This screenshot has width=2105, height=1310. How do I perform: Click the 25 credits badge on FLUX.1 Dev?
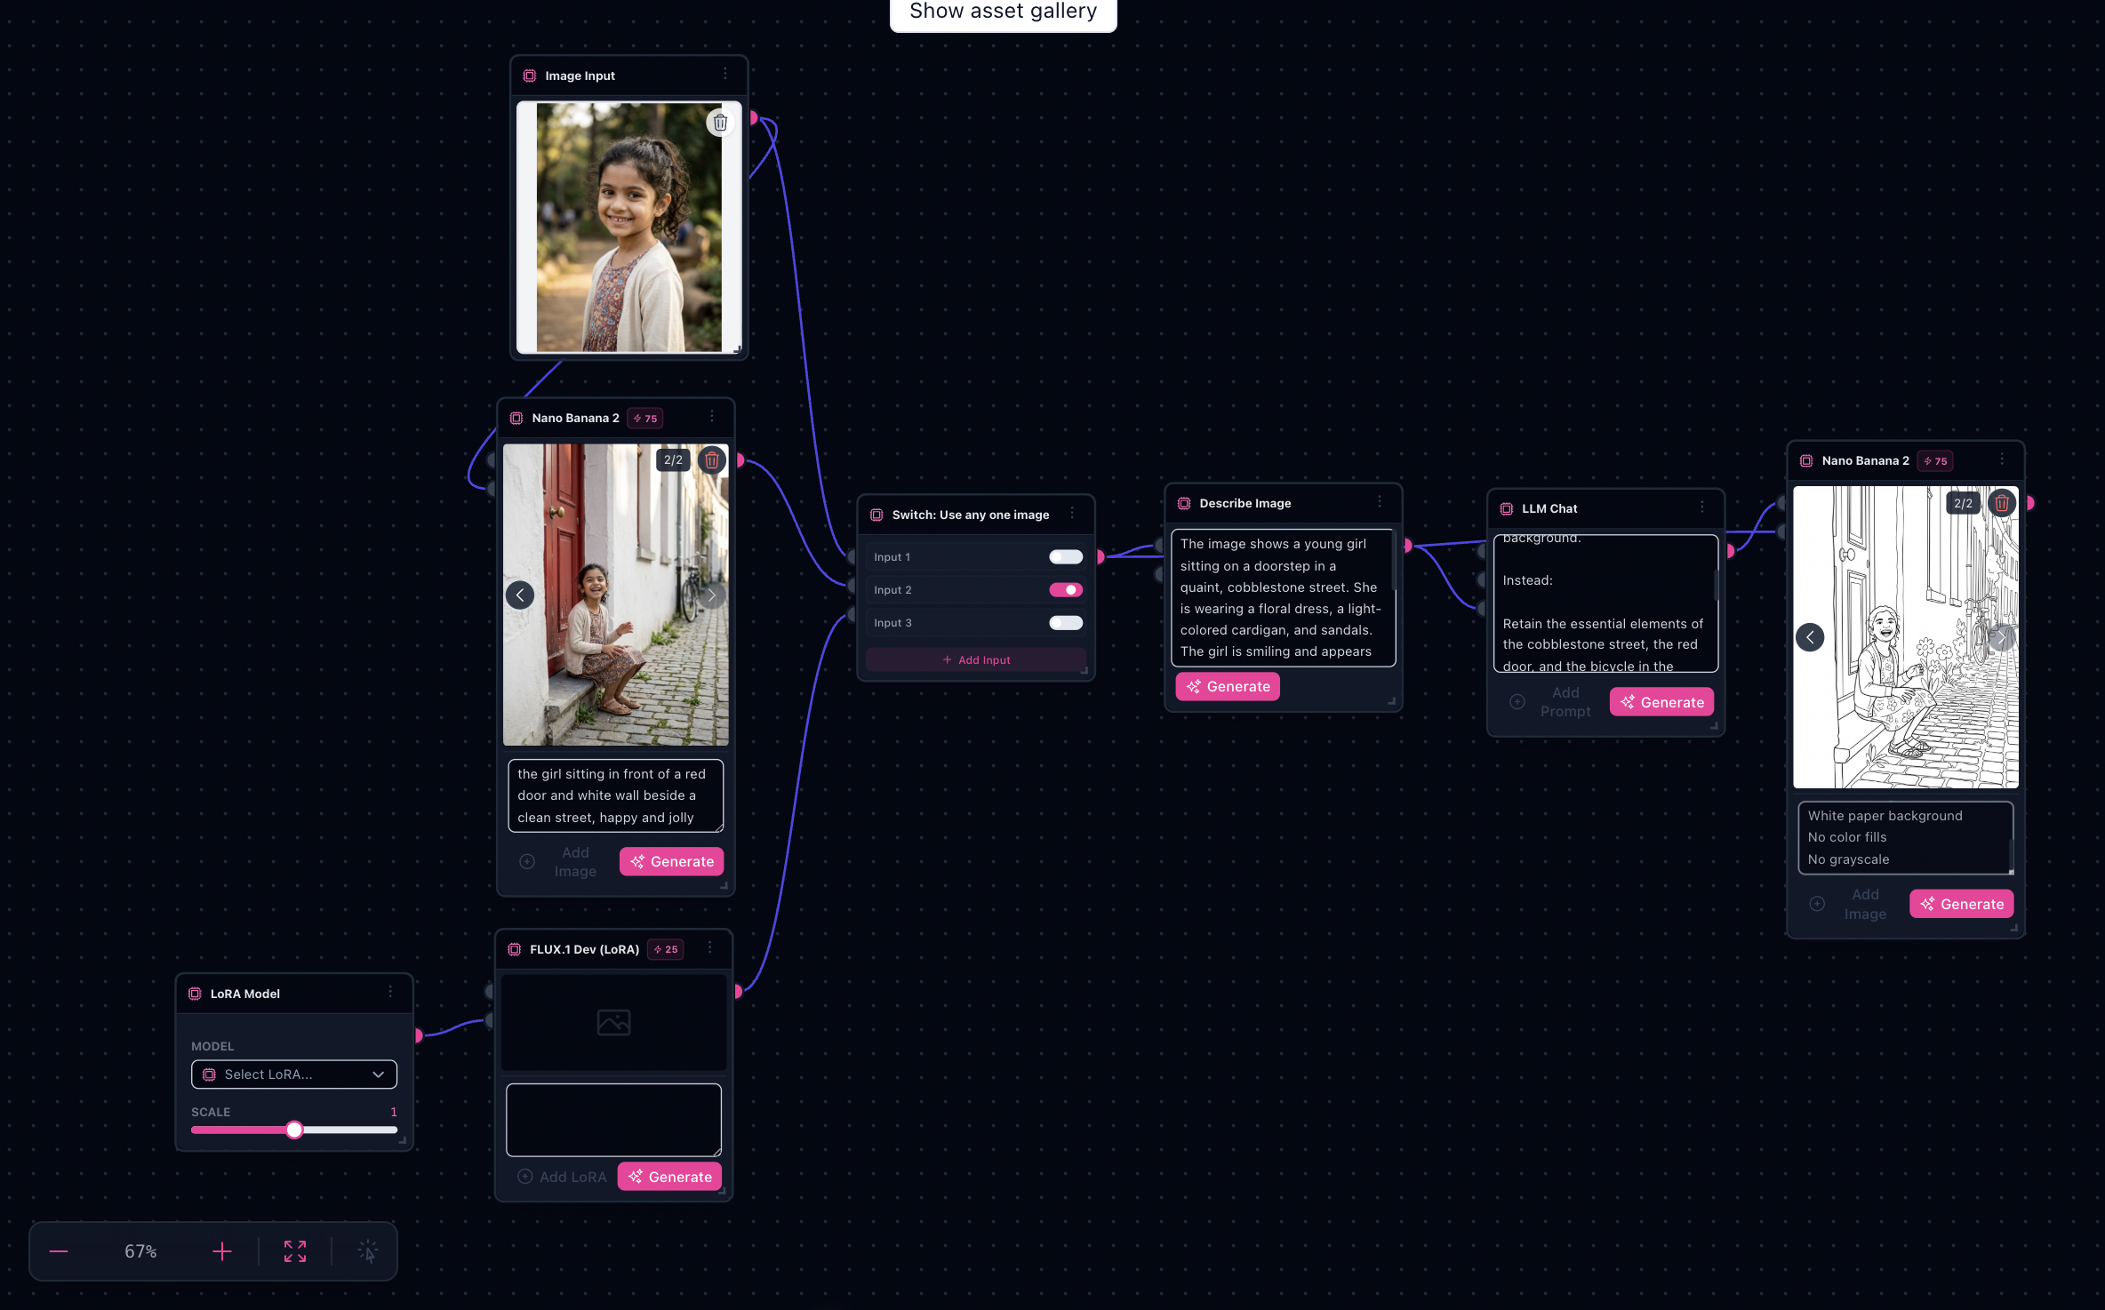point(666,949)
